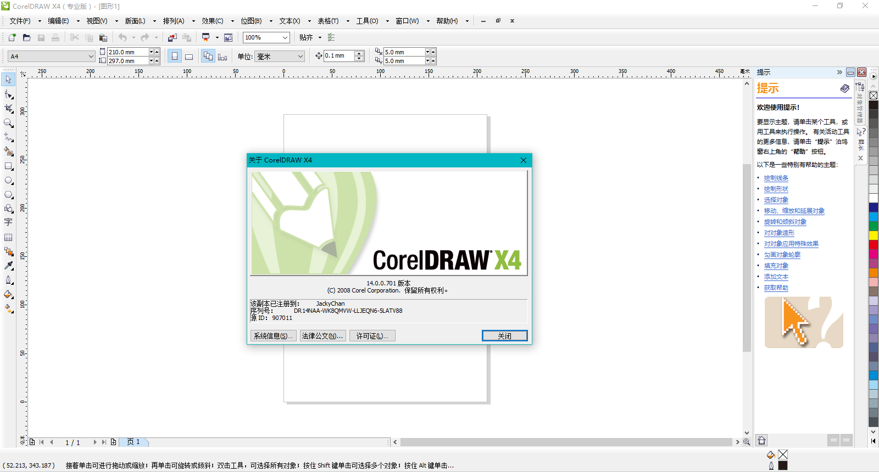This screenshot has height=472, width=879.
Task: Activate the Zoom tool in toolbox
Action: click(x=8, y=123)
